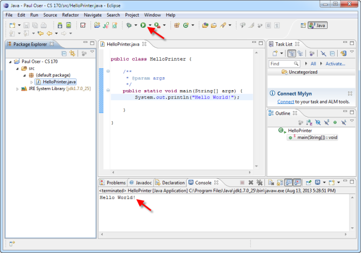Click the Open Type icon in toolbar

[205, 25]
